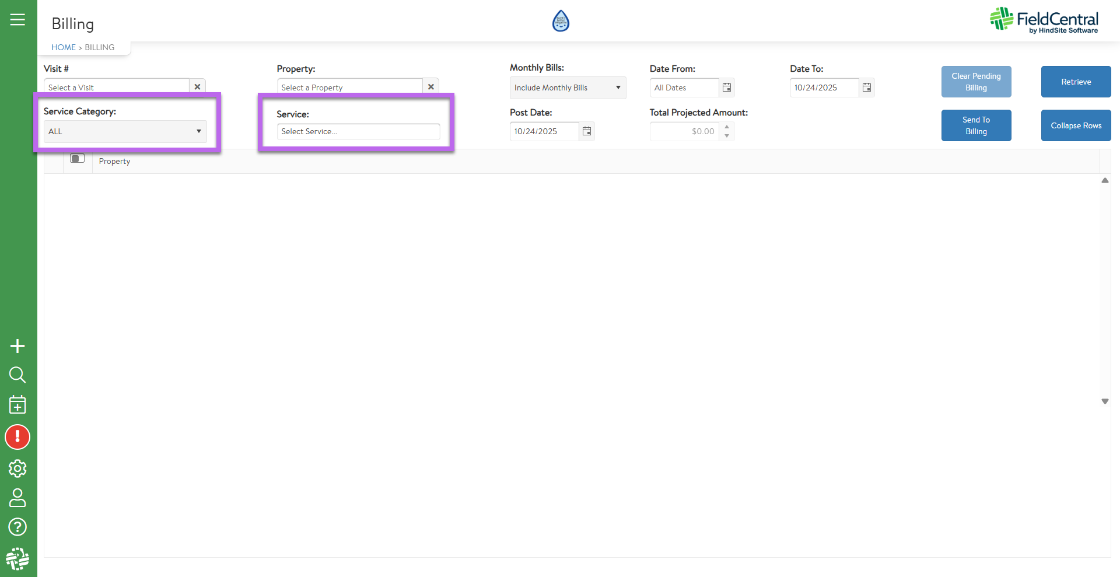The height and width of the screenshot is (577, 1120).
Task: Open the settings gear icon
Action: (17, 468)
